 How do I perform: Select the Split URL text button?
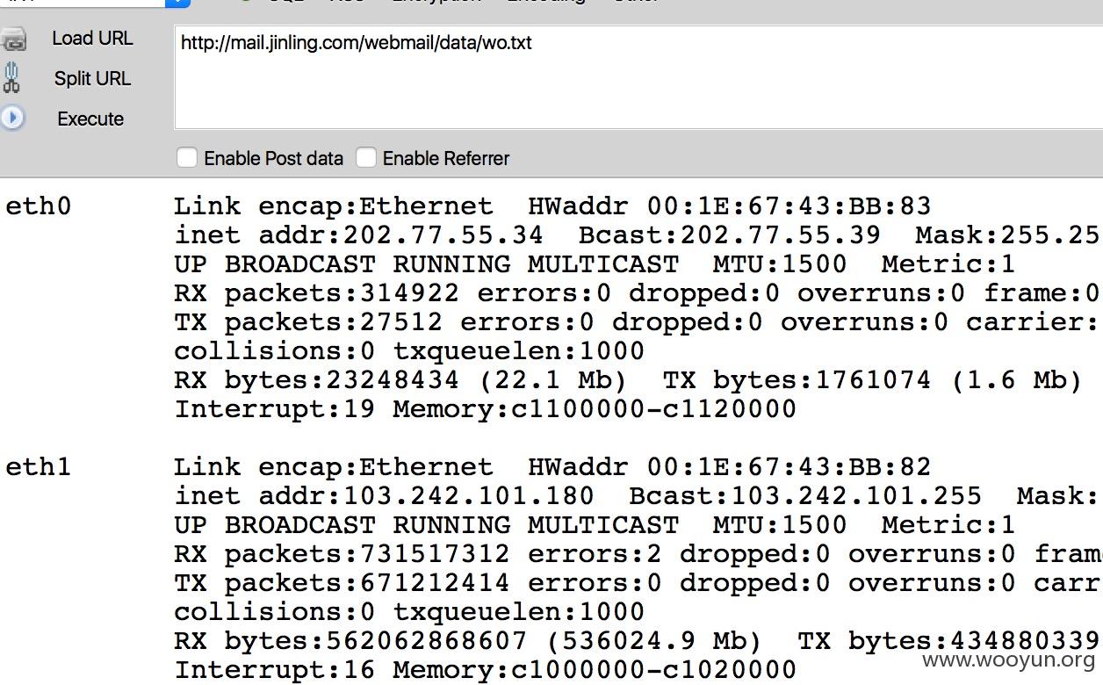tap(92, 78)
